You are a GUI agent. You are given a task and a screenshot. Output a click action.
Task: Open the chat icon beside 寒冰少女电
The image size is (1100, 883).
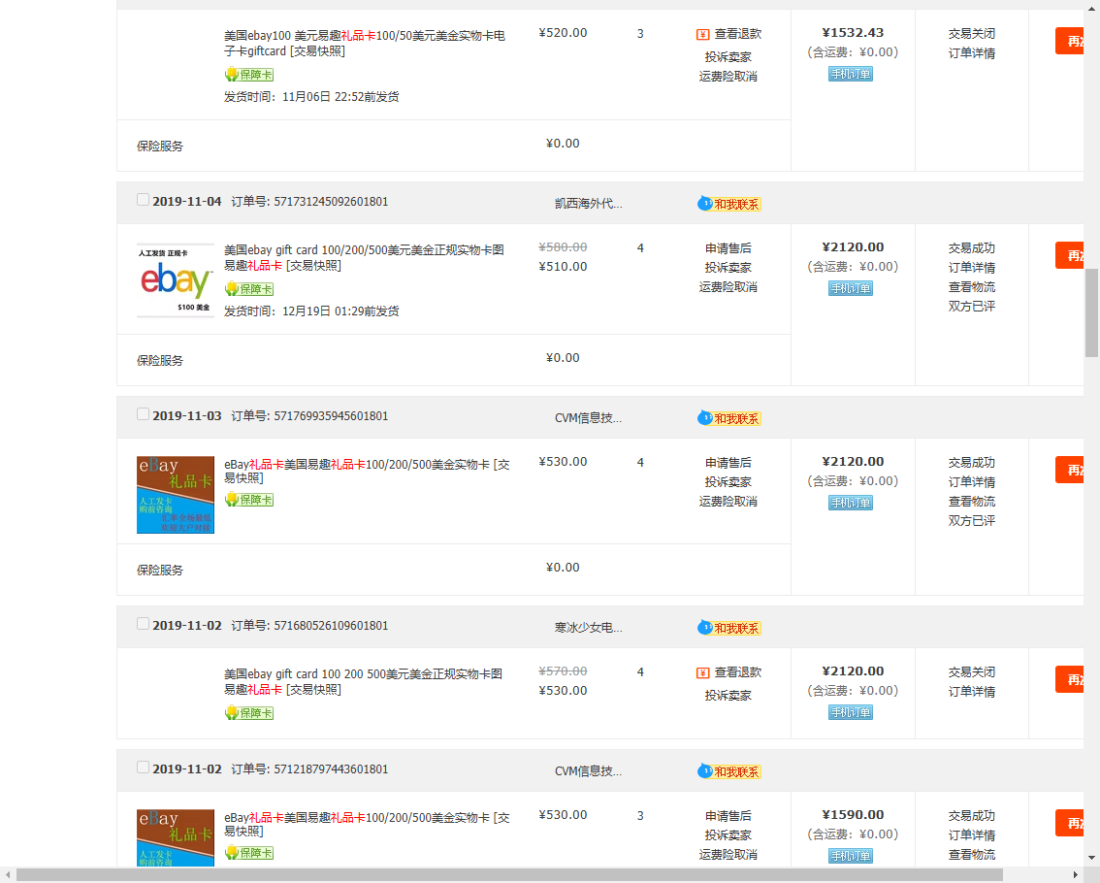(704, 628)
